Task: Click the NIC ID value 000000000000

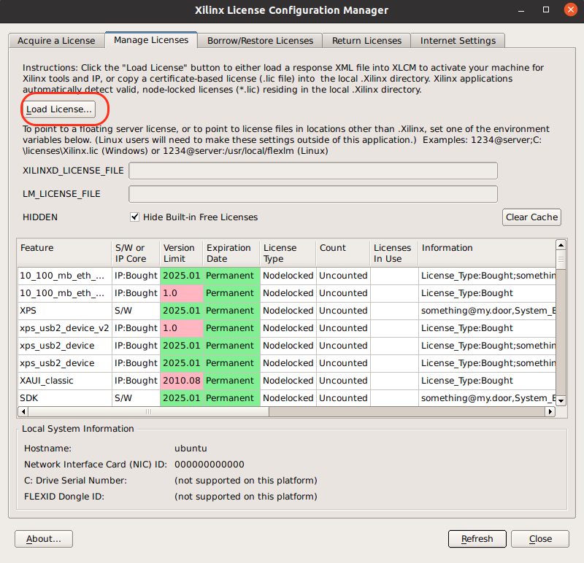Action: pos(210,465)
